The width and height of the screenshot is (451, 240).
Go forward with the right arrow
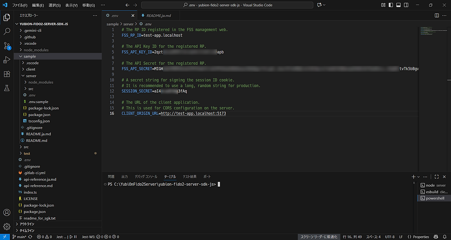135,5
